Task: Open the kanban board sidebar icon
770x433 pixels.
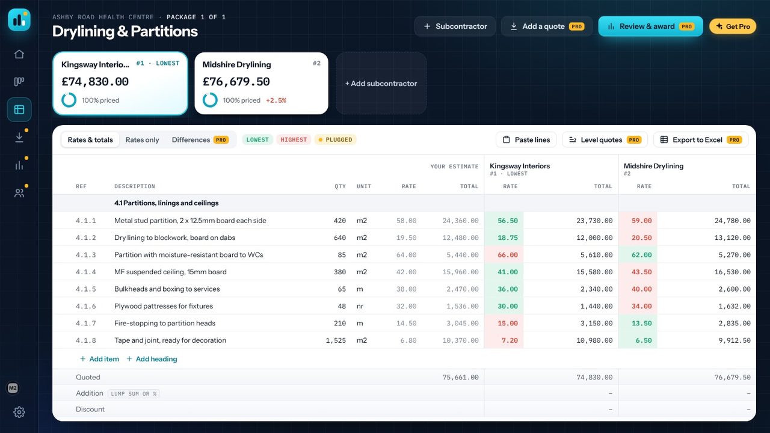Action: click(x=19, y=82)
